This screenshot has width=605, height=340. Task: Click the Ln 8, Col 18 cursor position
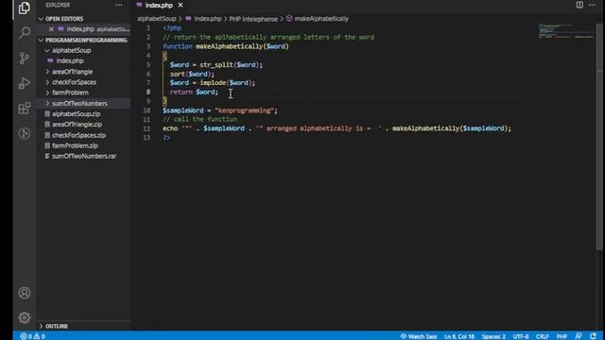459,336
